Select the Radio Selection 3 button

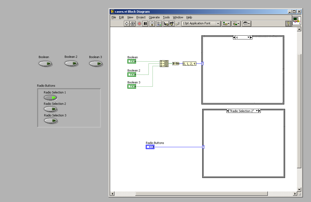point(51,121)
